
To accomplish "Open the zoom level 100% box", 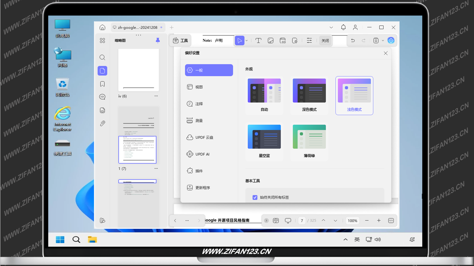I will point(352,221).
